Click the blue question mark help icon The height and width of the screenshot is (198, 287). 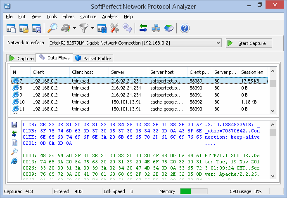[185, 28]
